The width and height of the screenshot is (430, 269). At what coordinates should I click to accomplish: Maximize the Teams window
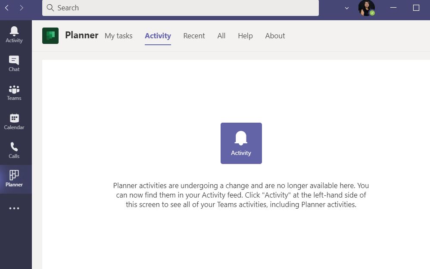point(416,8)
